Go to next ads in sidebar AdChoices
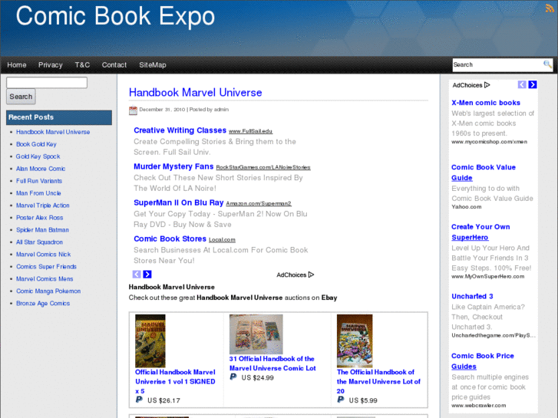This screenshot has height=418, width=558. [x=533, y=84]
